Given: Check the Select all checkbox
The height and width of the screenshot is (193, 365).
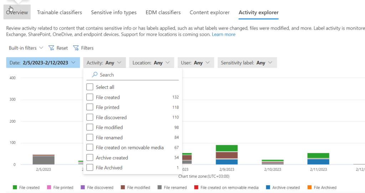Looking at the screenshot, I should click(90, 87).
